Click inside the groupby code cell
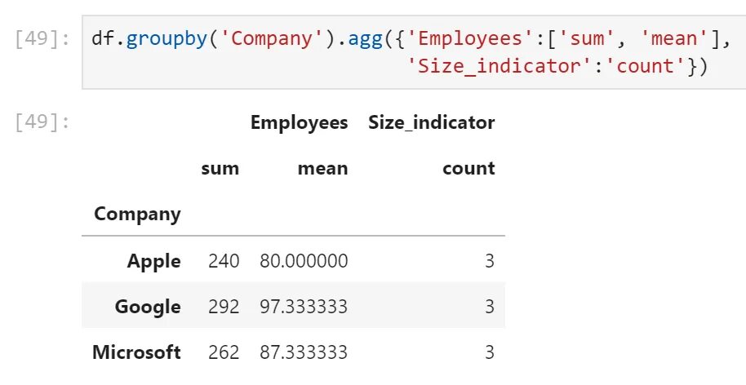Screen dimensions: 746x385 click(414, 52)
